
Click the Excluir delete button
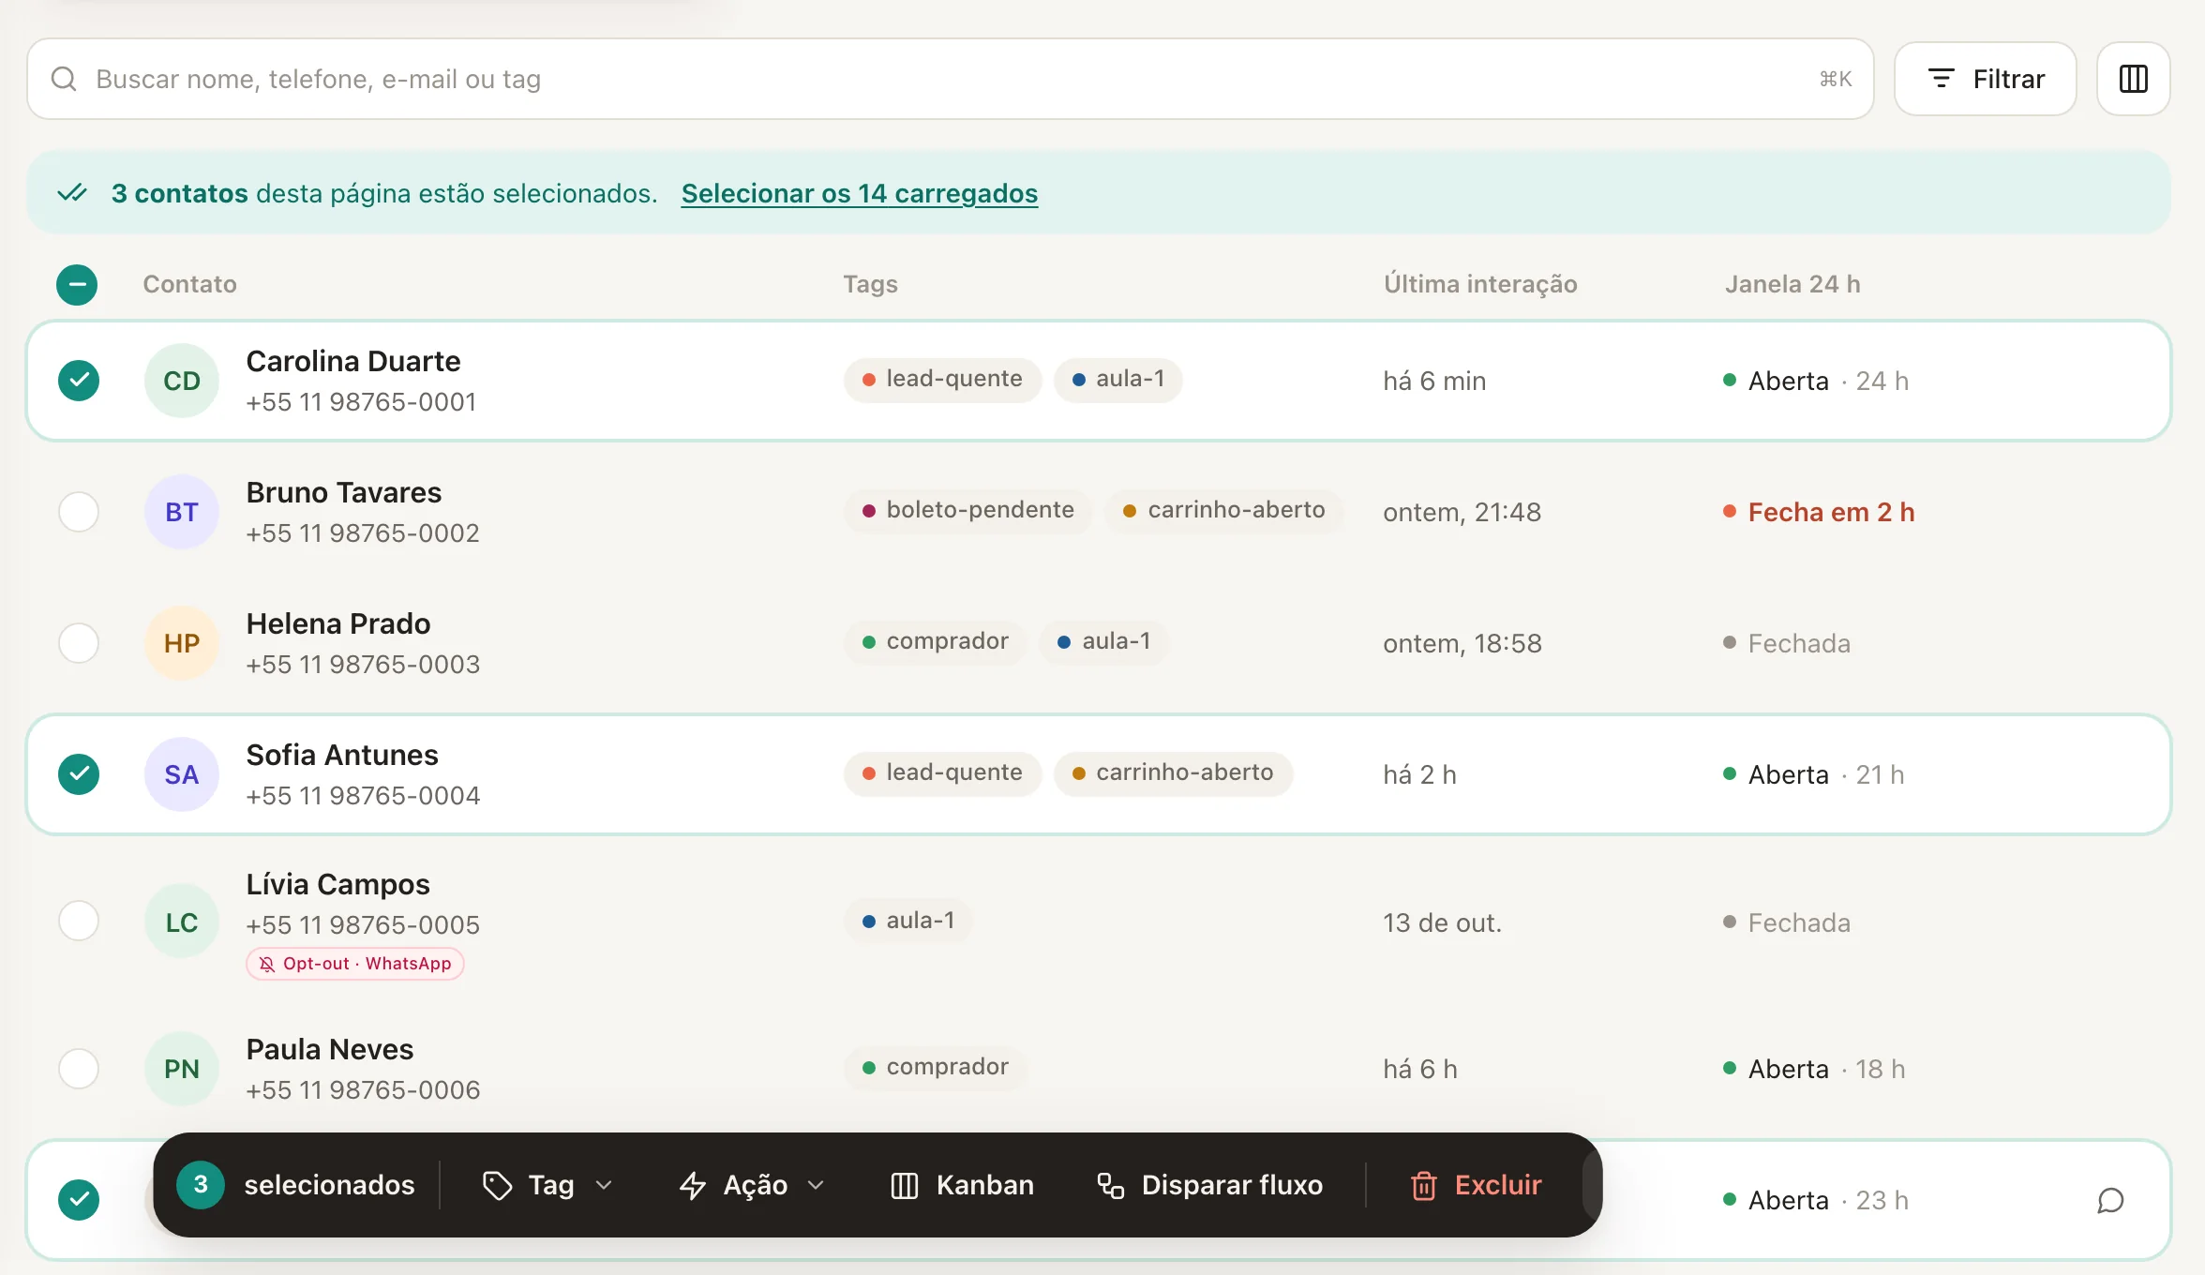(x=1477, y=1185)
